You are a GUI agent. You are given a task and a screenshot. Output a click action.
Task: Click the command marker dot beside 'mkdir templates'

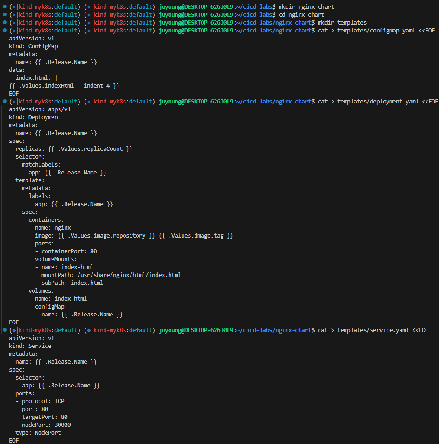(5, 22)
